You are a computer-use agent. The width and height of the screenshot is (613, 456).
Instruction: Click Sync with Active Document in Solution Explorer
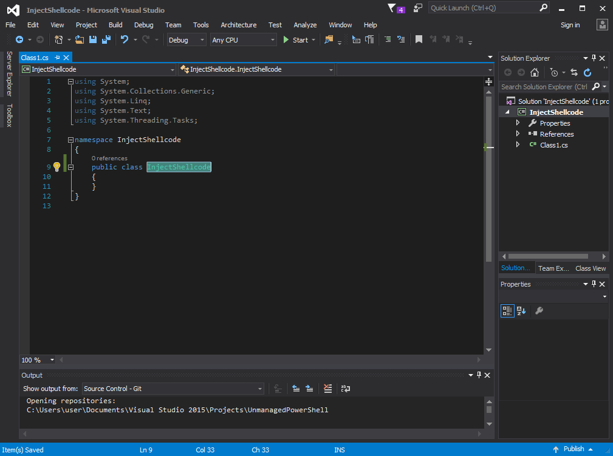(x=574, y=72)
